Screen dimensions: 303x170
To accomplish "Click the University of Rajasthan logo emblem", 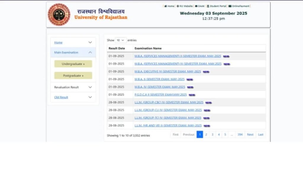I will 59,14.
